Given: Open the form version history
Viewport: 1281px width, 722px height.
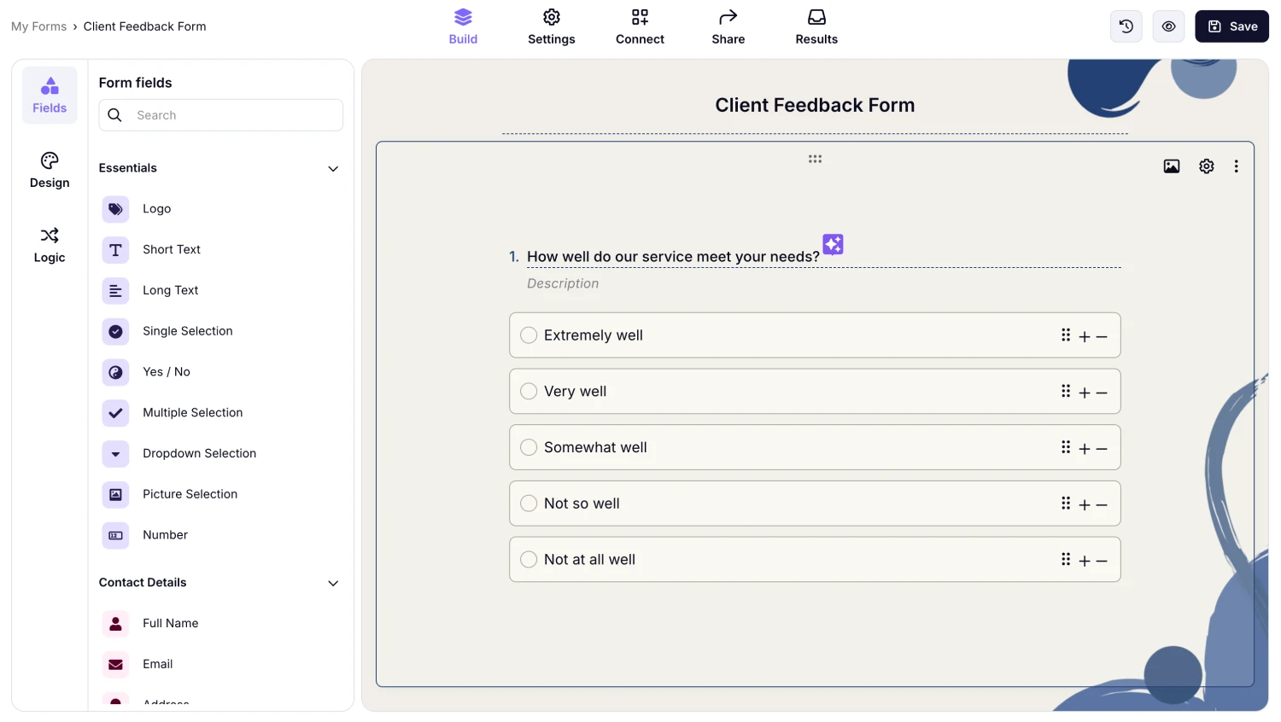Looking at the screenshot, I should (1126, 26).
